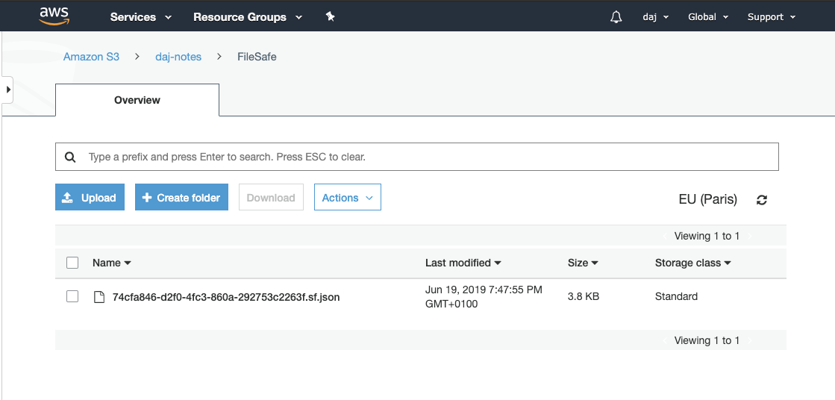Viewport: 835px width, 400px height.
Task: Open the daj account menu
Action: coord(655,17)
